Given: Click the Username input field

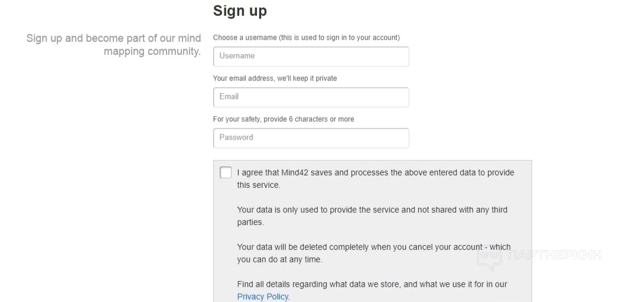Looking at the screenshot, I should (311, 56).
